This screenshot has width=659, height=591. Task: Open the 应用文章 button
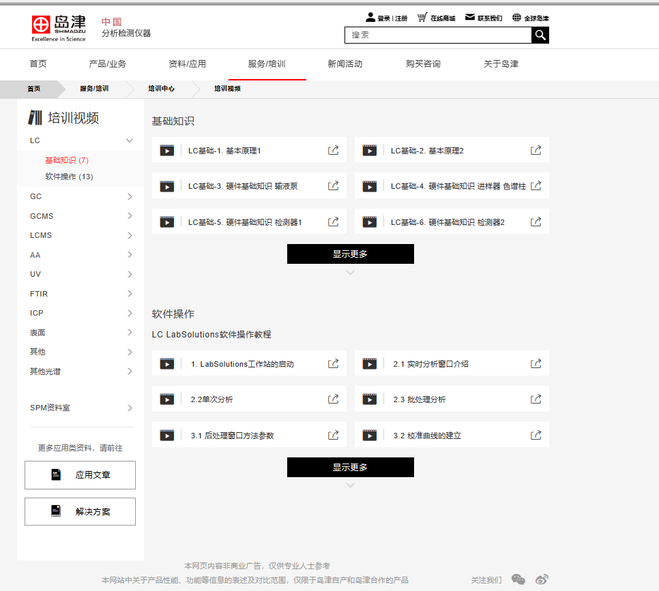[x=80, y=475]
